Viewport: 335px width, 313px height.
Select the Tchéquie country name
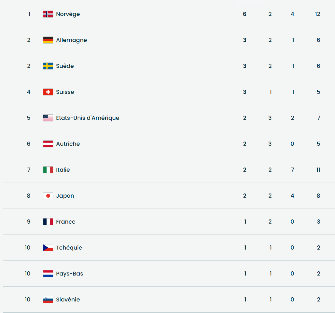pyautogui.click(x=69, y=248)
